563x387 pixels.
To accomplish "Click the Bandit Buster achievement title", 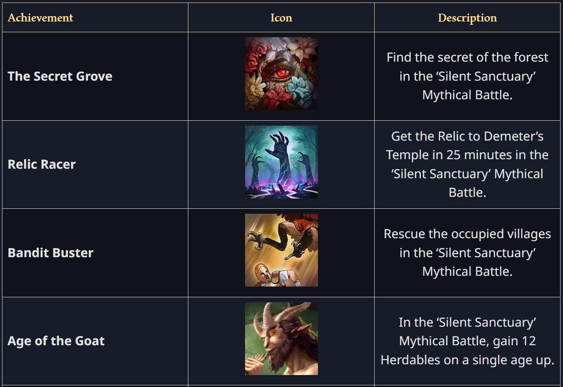I will point(51,253).
